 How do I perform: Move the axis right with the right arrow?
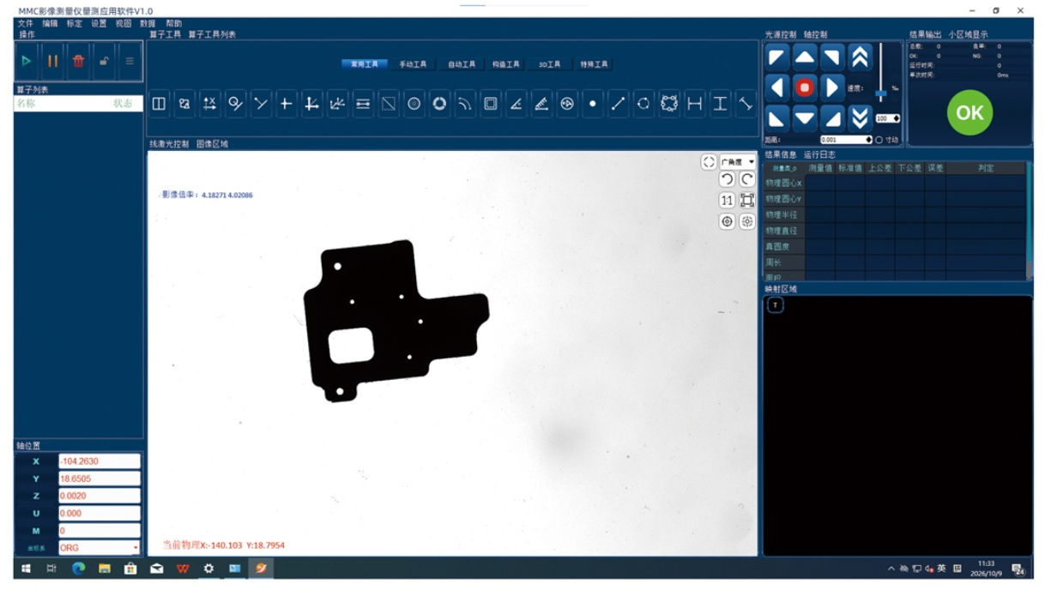[x=832, y=87]
